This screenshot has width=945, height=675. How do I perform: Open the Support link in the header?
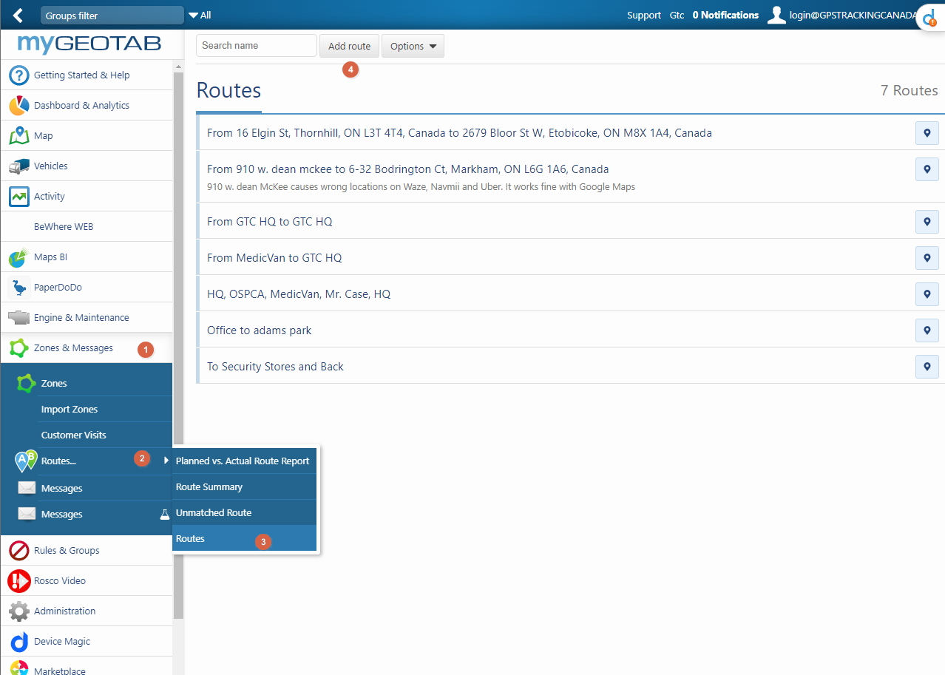point(643,16)
